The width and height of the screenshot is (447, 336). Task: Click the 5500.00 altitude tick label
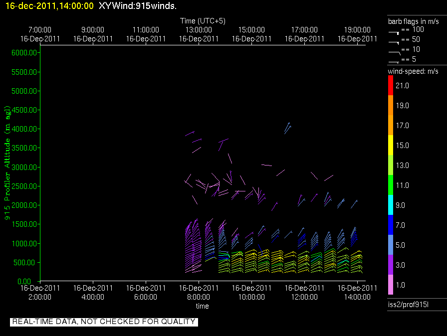pos(24,72)
